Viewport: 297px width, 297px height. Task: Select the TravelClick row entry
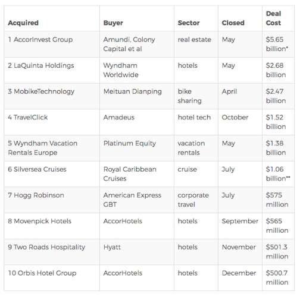coord(28,118)
